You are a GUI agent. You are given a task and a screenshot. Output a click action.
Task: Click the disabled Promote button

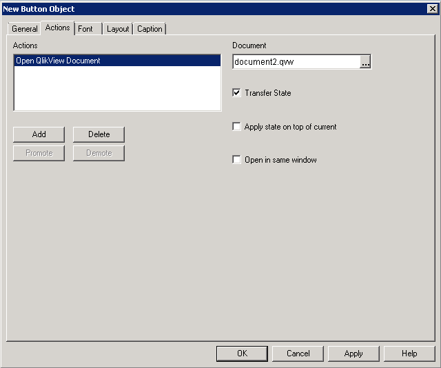click(x=39, y=153)
